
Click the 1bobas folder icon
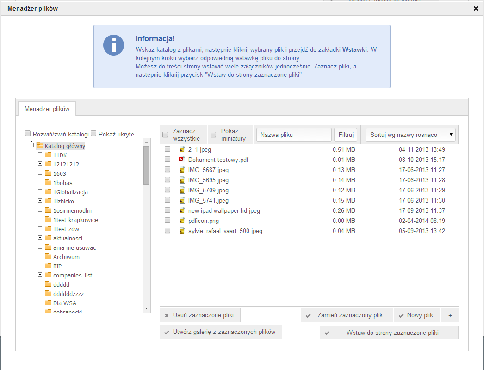48,182
